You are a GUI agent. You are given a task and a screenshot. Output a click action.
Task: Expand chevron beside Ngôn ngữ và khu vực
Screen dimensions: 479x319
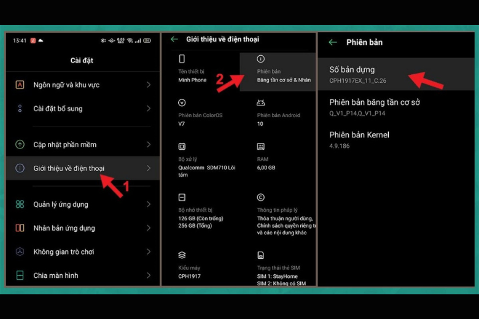click(x=149, y=85)
